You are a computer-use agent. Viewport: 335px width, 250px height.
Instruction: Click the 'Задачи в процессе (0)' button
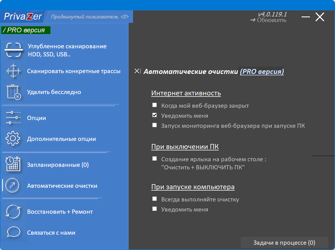tap(284, 243)
